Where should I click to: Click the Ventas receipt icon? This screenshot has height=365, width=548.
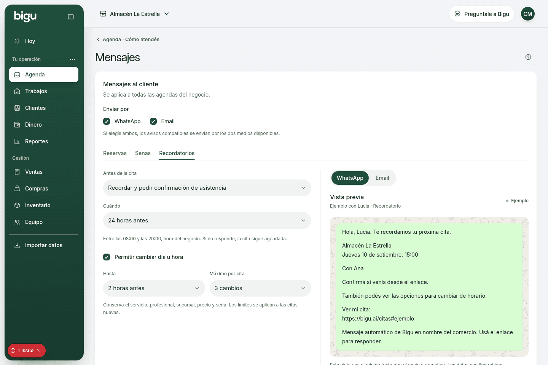tap(17, 172)
